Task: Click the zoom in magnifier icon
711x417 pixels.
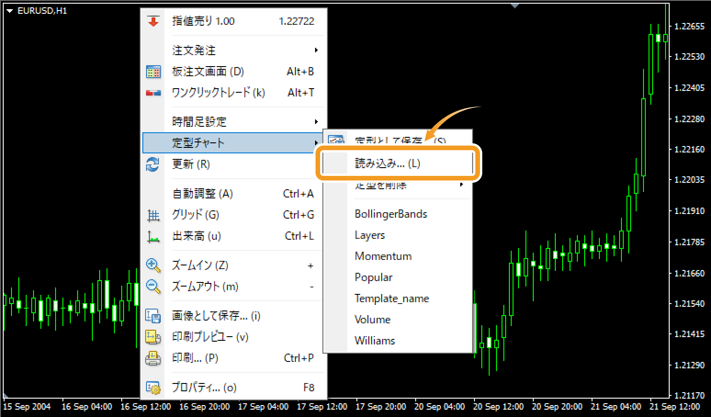Action: click(x=153, y=265)
